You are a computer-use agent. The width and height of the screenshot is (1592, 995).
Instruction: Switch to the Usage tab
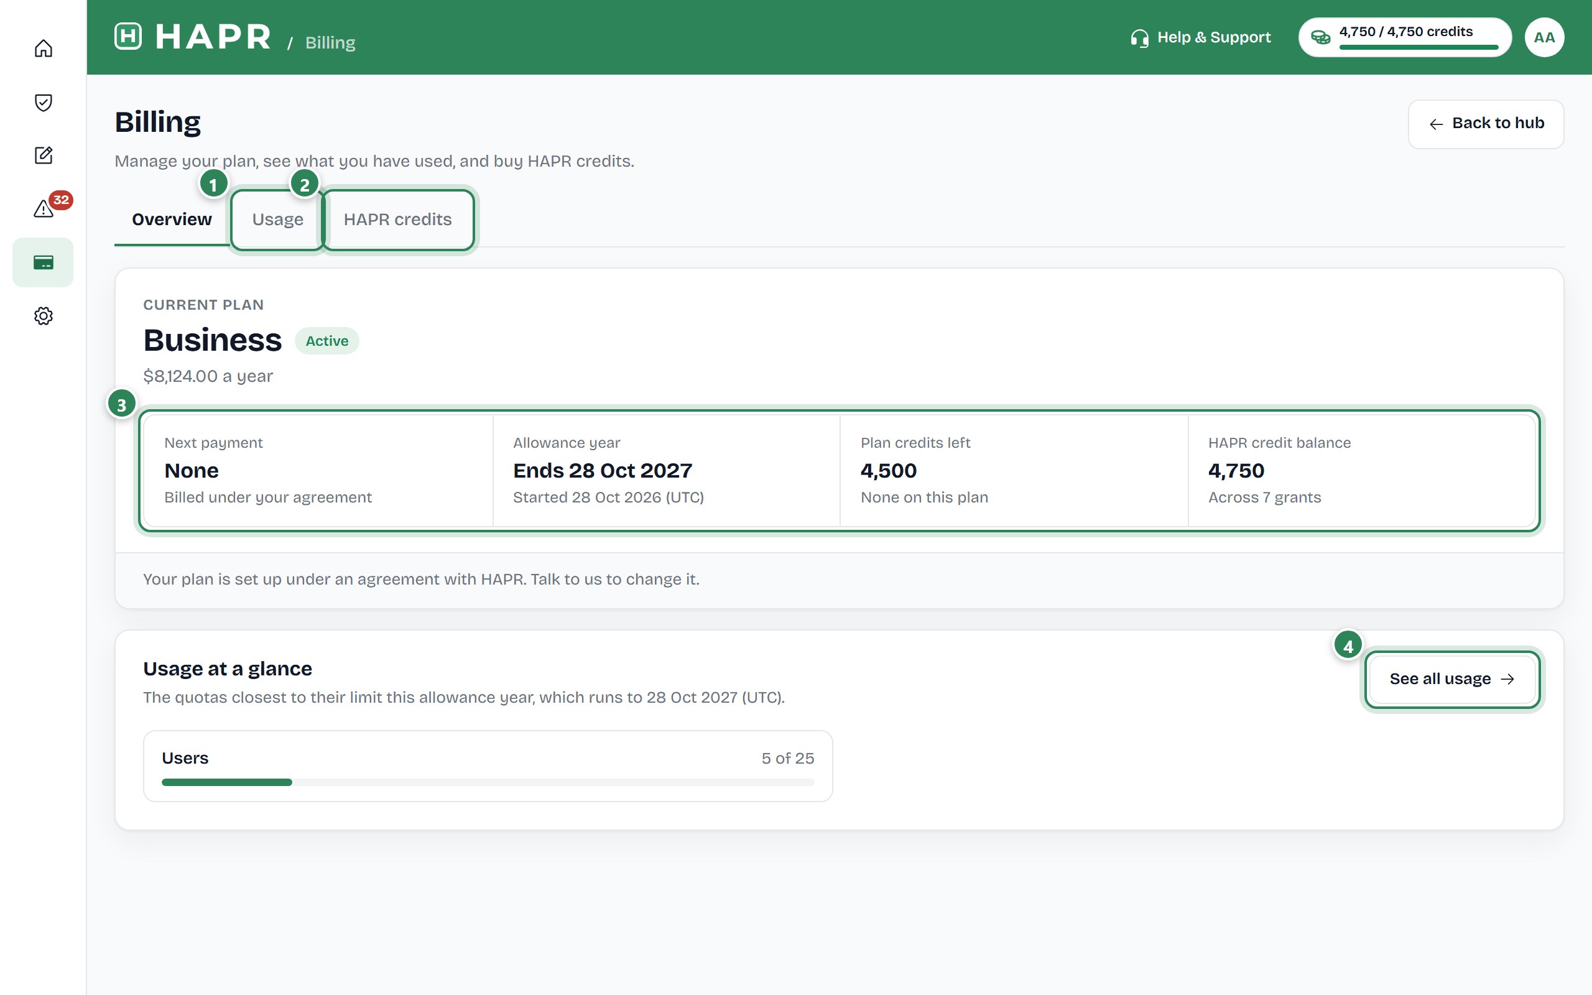coord(277,220)
